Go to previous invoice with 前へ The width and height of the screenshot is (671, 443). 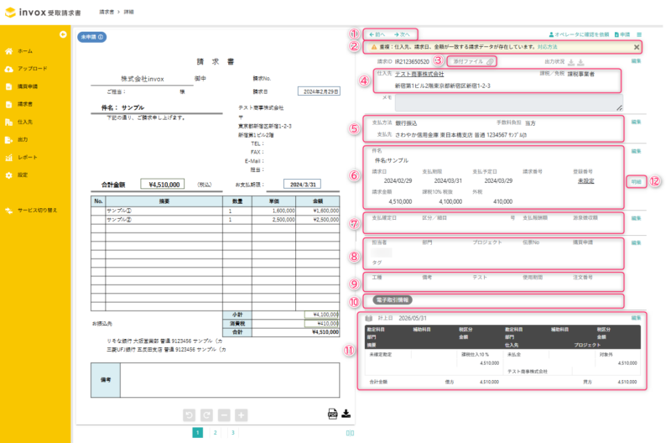[377, 34]
